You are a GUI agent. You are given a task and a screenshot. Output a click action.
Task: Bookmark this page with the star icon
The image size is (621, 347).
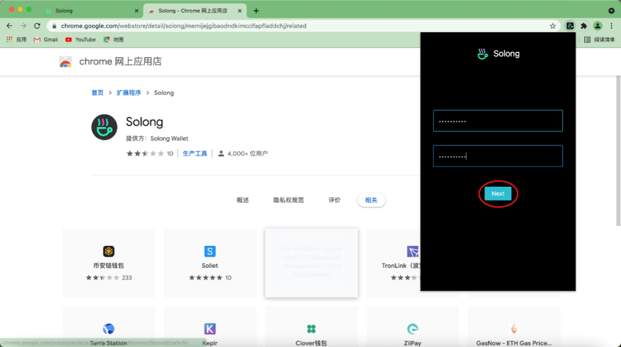tap(553, 26)
